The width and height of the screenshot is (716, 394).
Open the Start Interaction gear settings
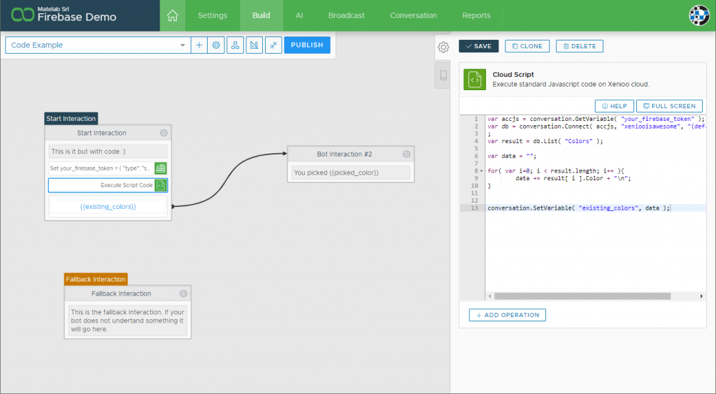(x=164, y=133)
